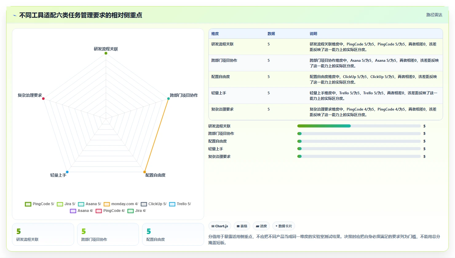The image size is (455, 258).
Task: Click the 配置自由度 radar axis label
Action: [155, 175]
